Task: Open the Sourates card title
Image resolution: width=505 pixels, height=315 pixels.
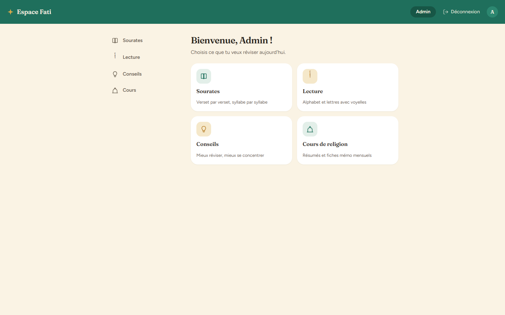Action: tap(208, 91)
